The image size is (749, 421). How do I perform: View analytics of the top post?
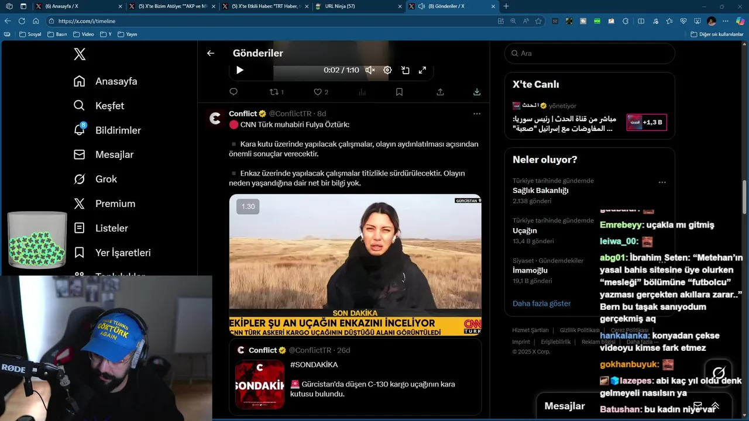click(x=362, y=92)
